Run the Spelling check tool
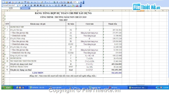 coord(25,2)
